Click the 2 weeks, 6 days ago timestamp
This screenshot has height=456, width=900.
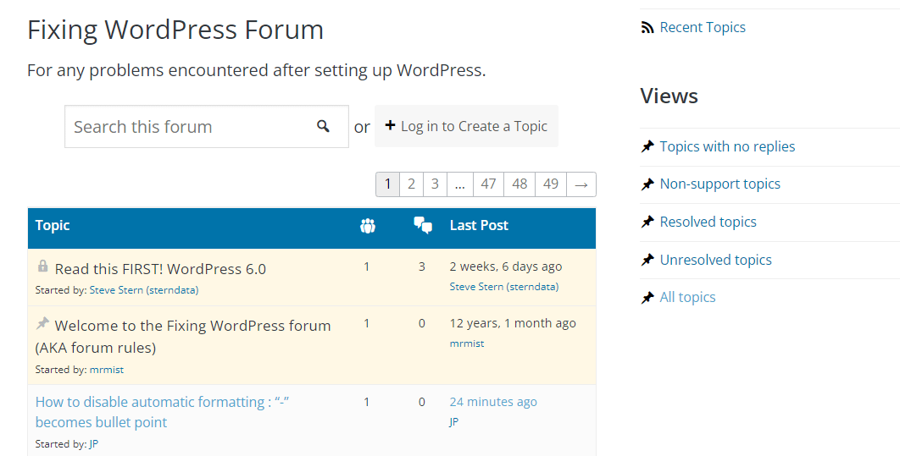[x=506, y=266]
